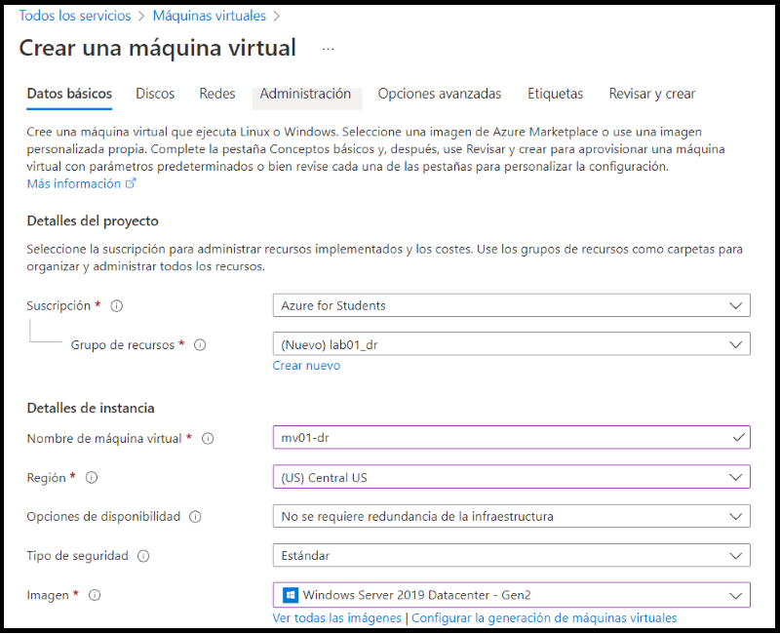Image resolution: width=780 pixels, height=634 pixels.
Task: Show info tooltip for Nombre de máquina virtual
Action: (208, 438)
